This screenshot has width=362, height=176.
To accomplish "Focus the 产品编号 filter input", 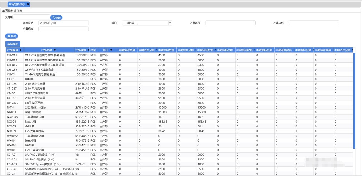I will click(x=230, y=23).
